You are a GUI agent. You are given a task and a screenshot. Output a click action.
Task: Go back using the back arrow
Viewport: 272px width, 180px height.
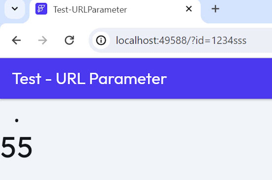point(16,41)
